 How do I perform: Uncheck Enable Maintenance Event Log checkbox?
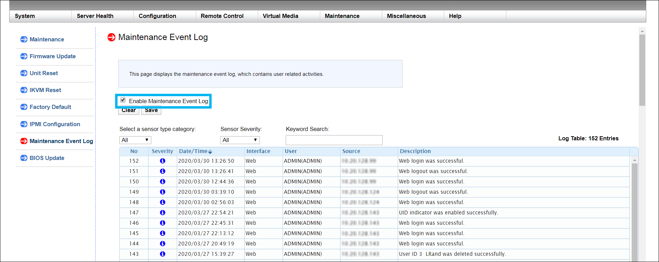click(123, 100)
